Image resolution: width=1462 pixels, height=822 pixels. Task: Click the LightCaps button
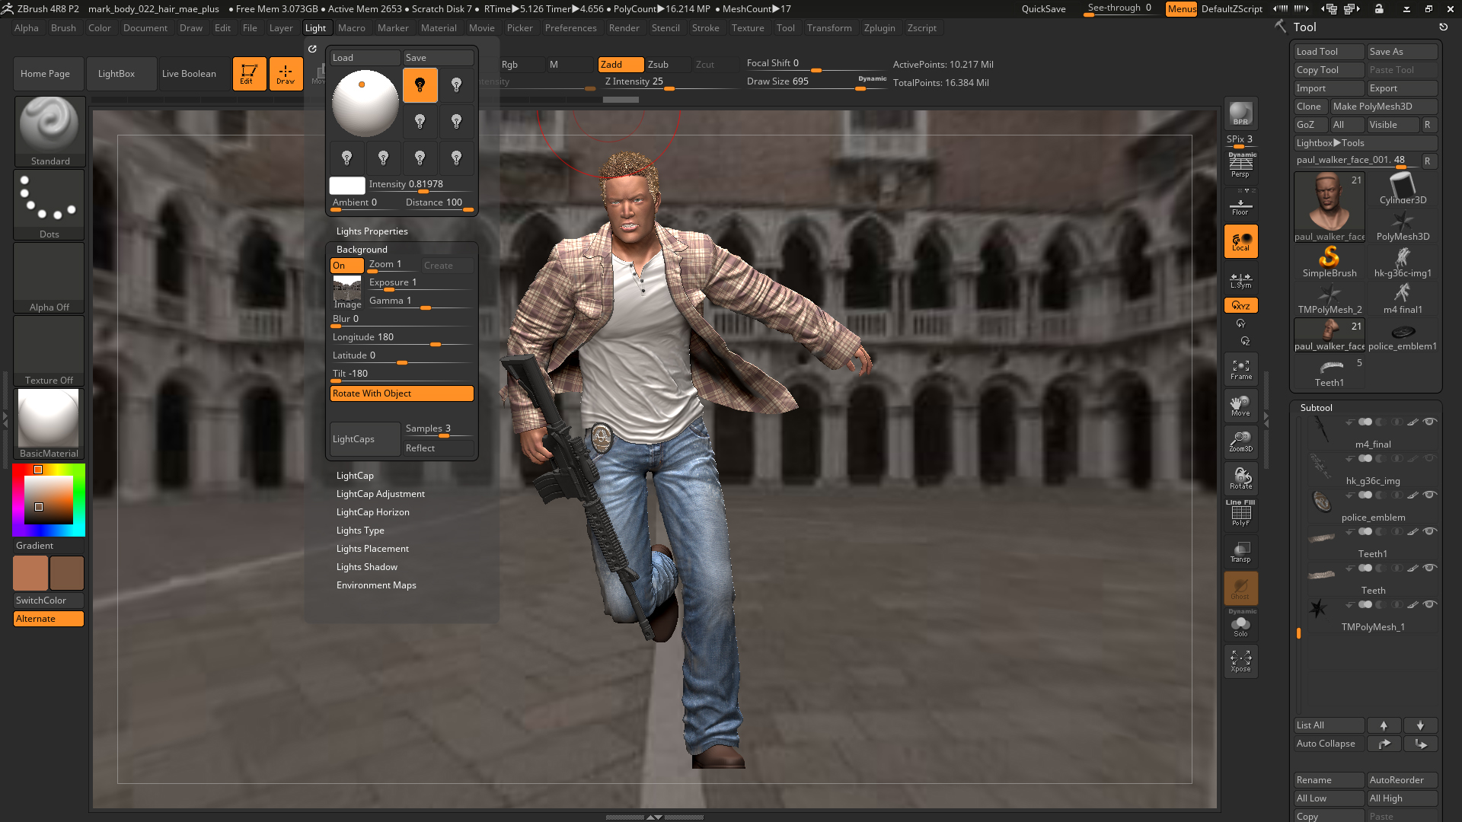click(365, 439)
